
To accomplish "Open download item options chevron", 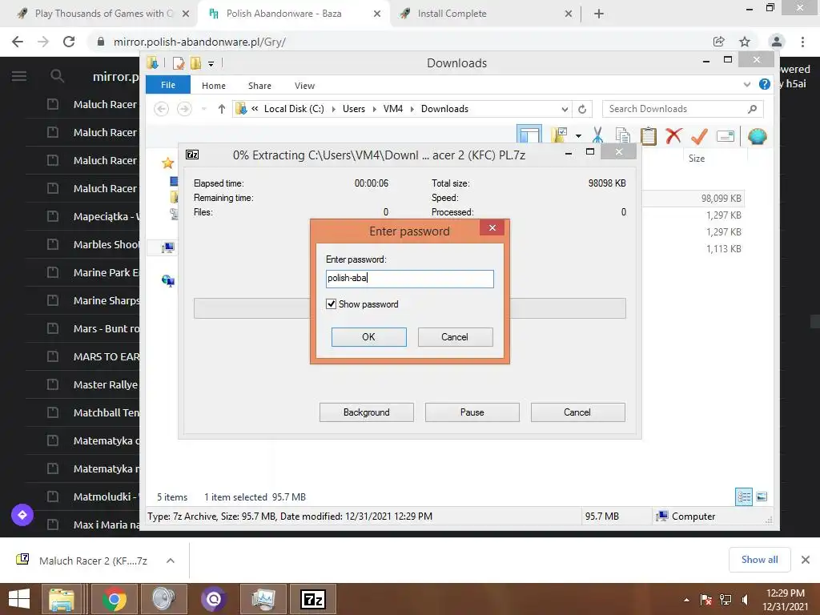I will 170,561.
